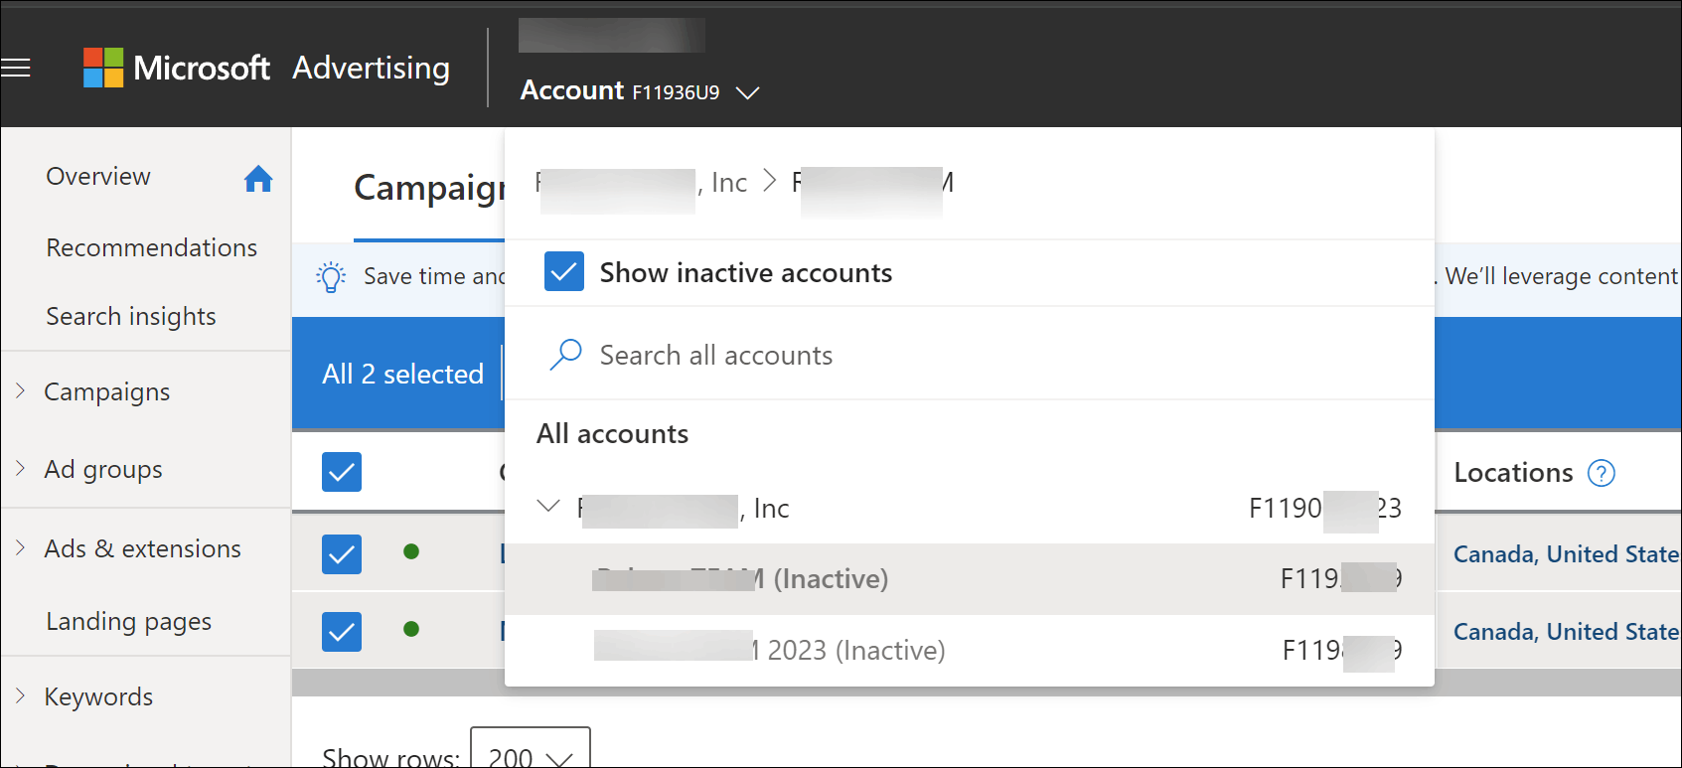Open the hamburger navigation menu
The width and height of the screenshot is (1682, 768).
tap(16, 68)
